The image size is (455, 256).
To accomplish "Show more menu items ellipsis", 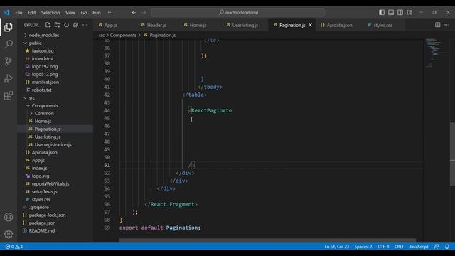I will 110,13.
